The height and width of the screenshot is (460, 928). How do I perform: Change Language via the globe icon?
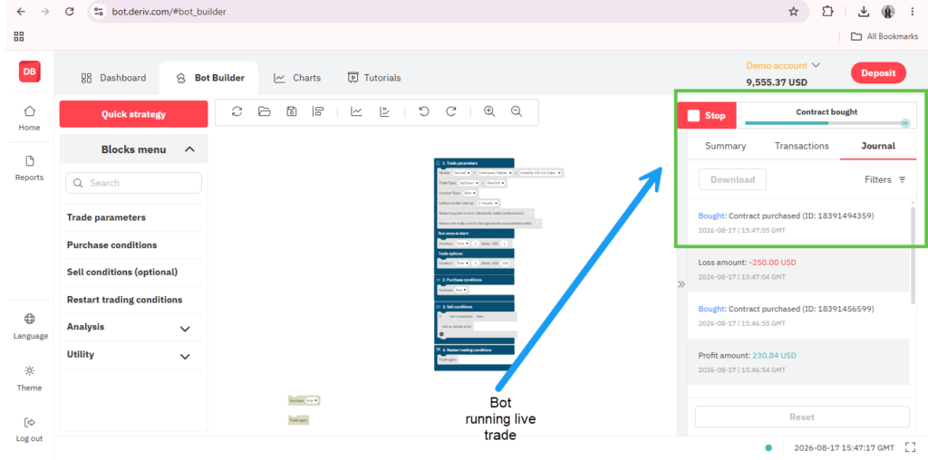(x=29, y=320)
